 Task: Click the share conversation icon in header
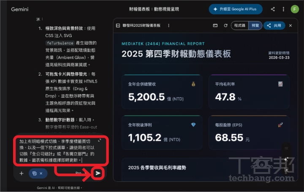click(273, 9)
